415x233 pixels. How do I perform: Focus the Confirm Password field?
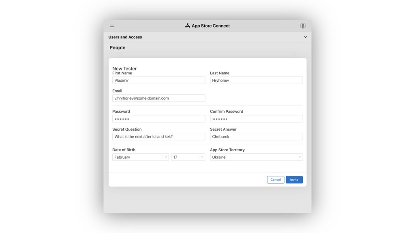pyautogui.click(x=257, y=119)
